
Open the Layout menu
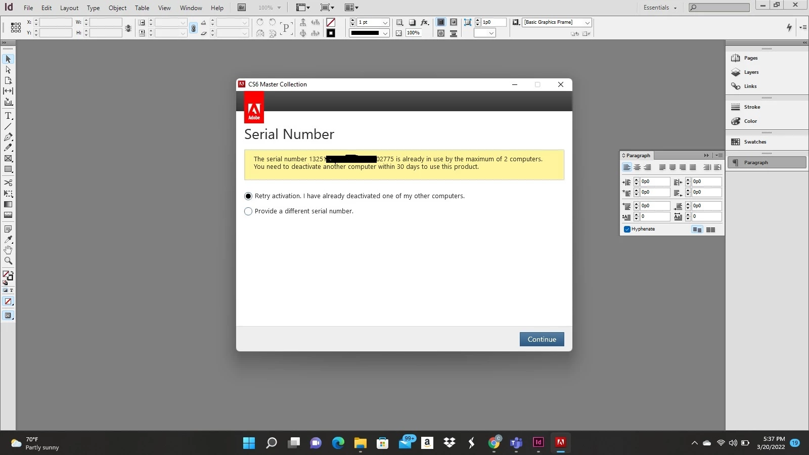(69, 8)
